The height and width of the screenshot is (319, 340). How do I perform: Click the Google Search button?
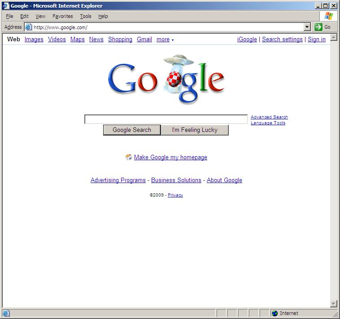132,130
